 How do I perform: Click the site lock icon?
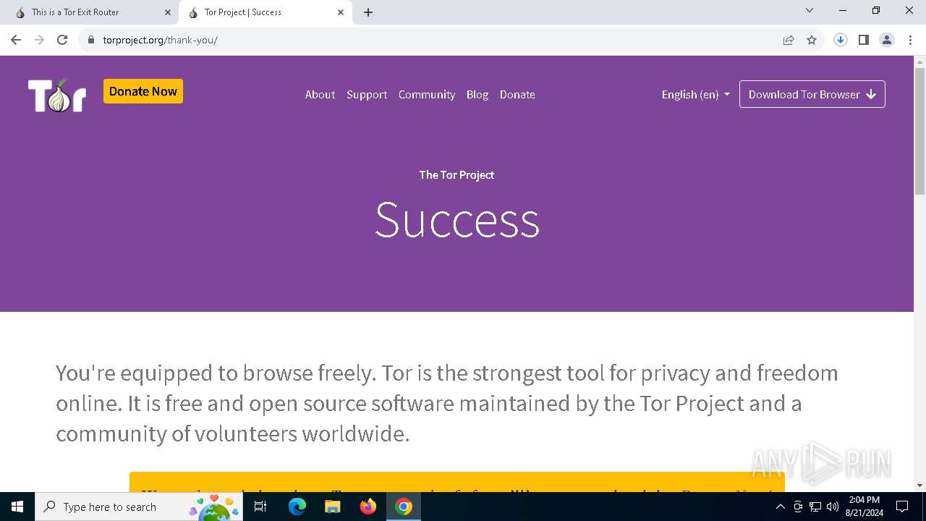tap(91, 40)
